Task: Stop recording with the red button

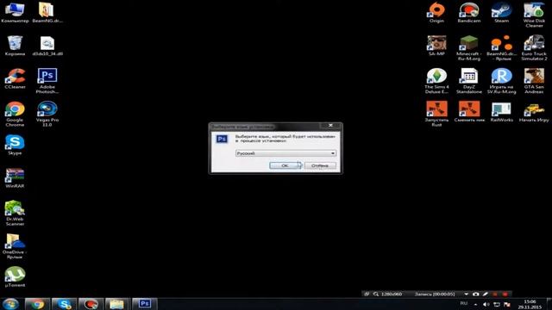Action: (505, 294)
